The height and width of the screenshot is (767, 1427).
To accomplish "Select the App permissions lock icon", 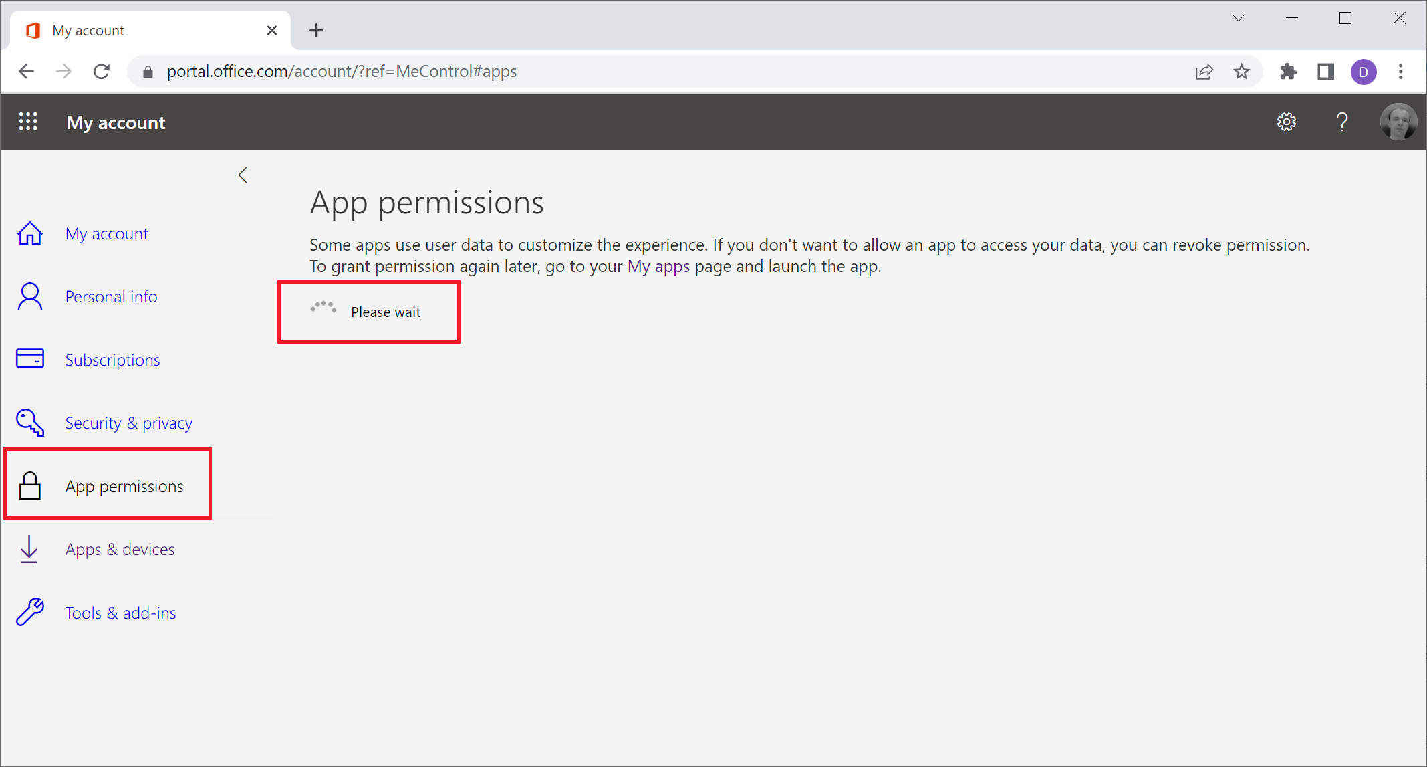I will click(29, 485).
